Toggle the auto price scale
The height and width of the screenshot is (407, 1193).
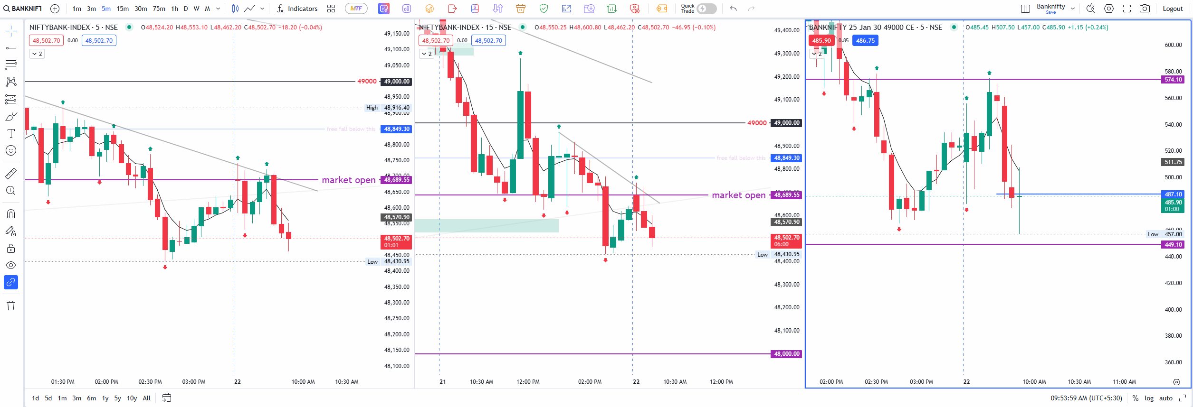[1165, 398]
